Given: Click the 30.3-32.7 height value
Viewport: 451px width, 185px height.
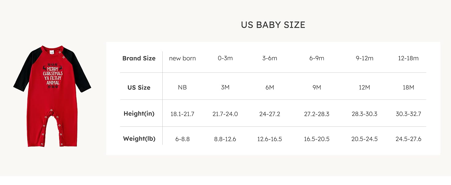Looking at the screenshot, I should click(x=408, y=114).
